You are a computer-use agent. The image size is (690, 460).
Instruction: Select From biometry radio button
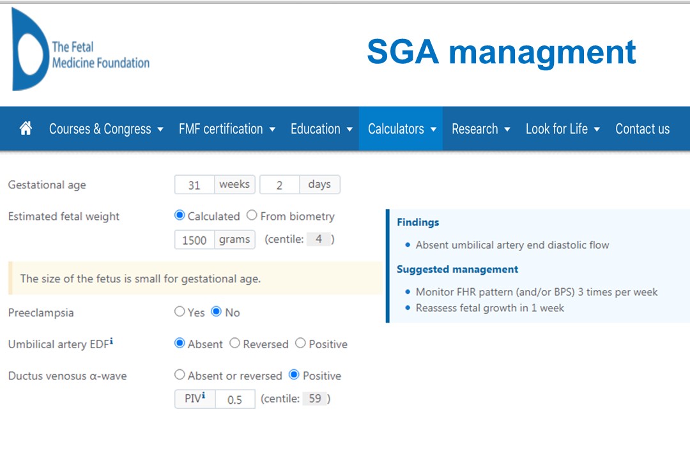coord(252,216)
